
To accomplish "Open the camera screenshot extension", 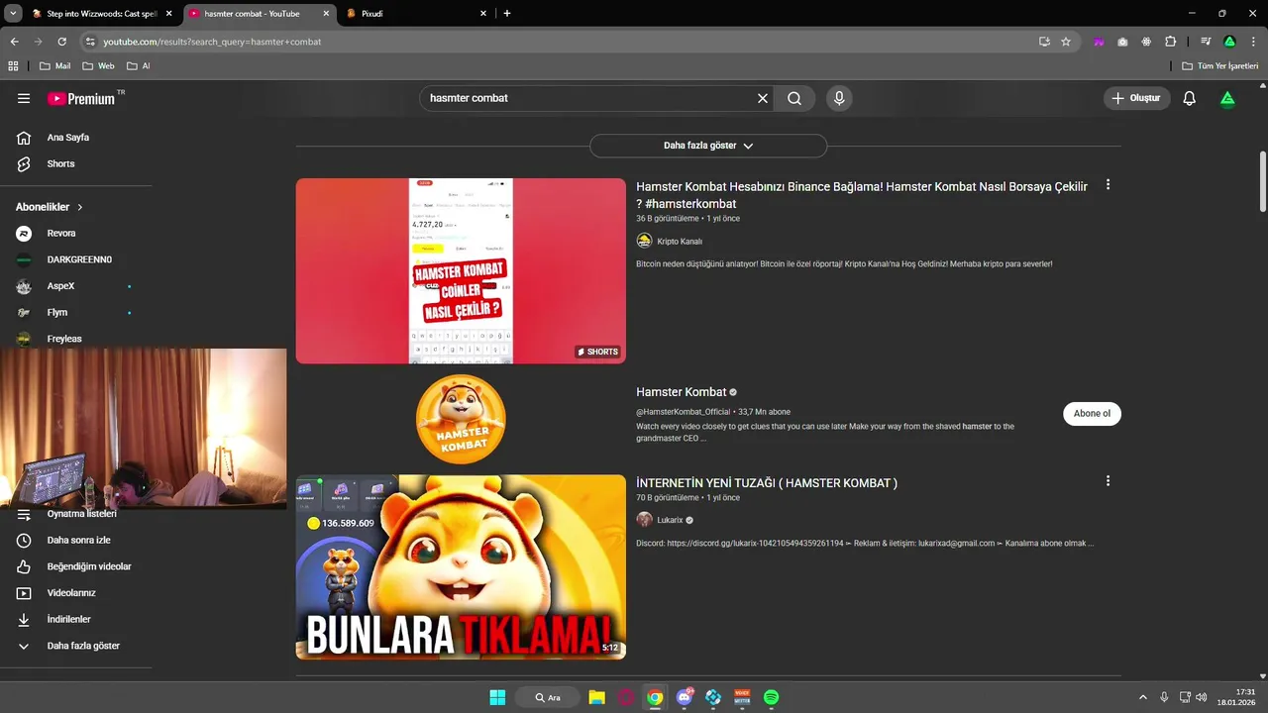I will (x=1122, y=42).
